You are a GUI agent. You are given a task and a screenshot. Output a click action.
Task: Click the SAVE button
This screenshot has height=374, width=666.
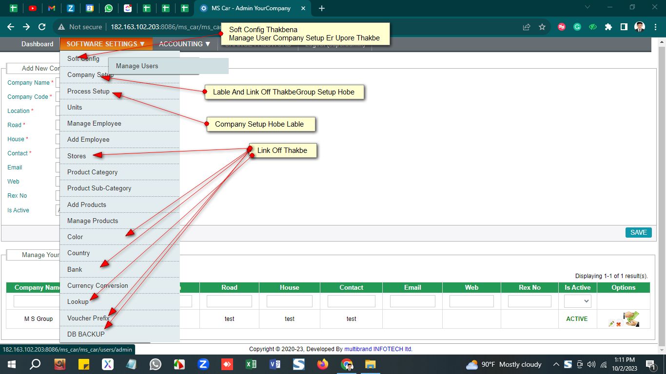click(639, 232)
